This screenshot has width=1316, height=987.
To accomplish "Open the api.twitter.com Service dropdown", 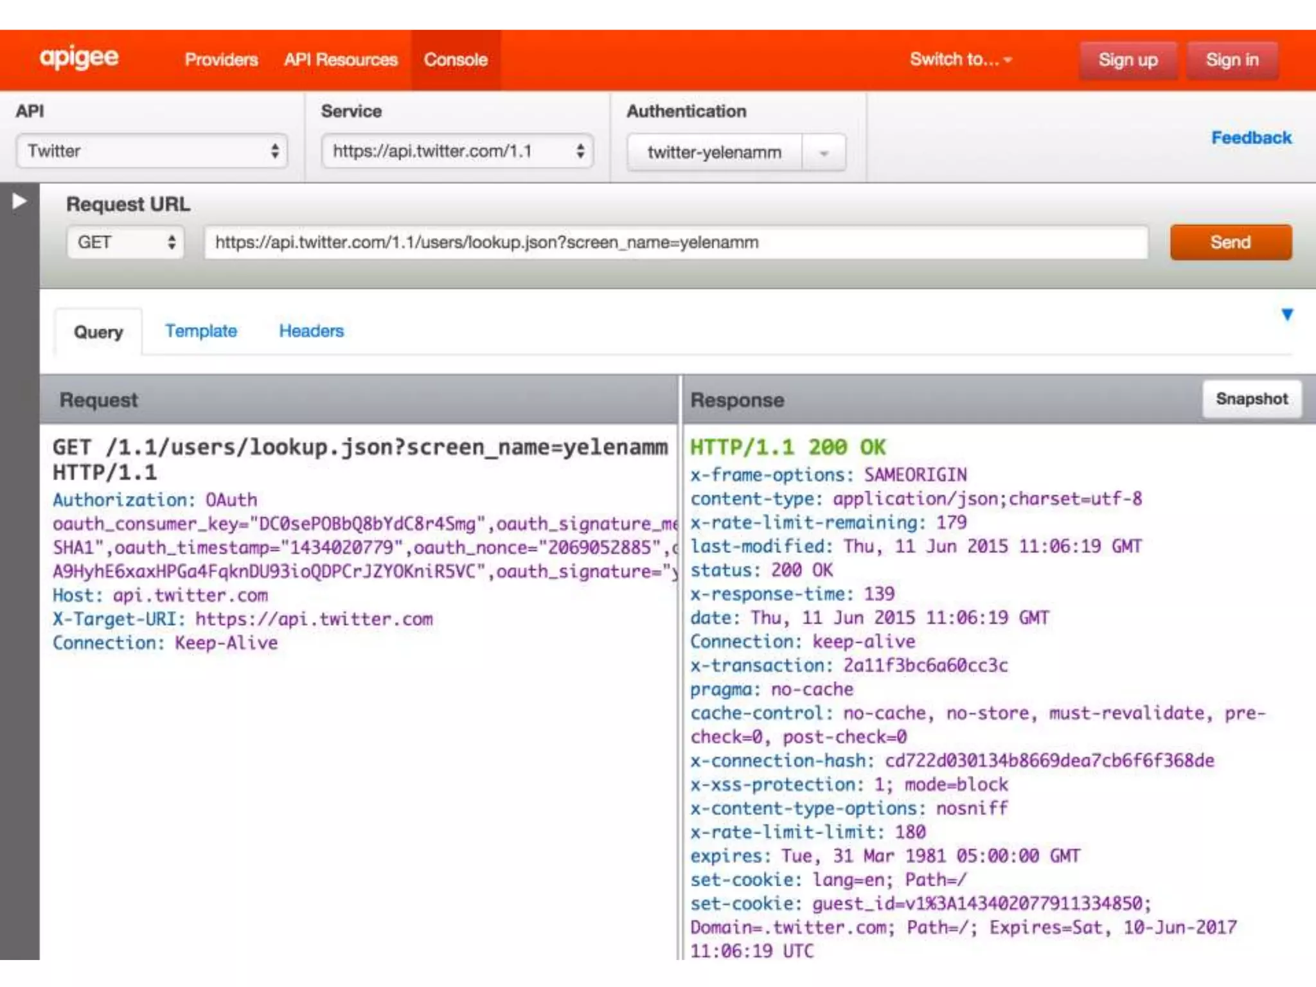I will click(457, 152).
